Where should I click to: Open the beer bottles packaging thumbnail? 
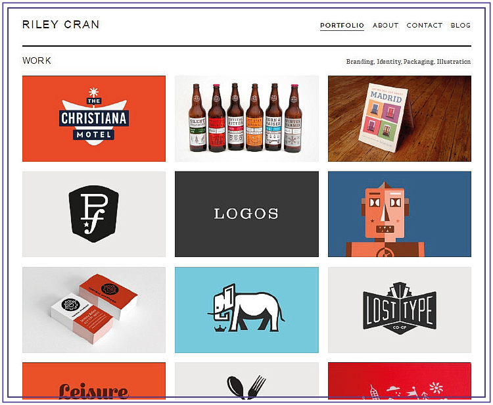click(x=246, y=118)
